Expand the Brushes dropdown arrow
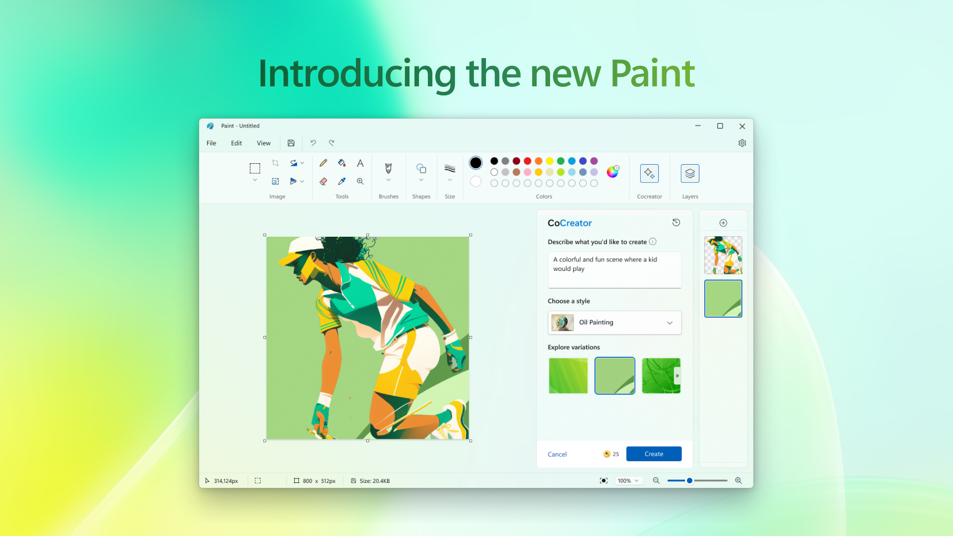 (389, 180)
